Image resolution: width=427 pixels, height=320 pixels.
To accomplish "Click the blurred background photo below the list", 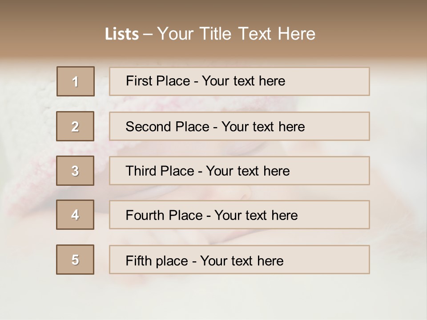I will coord(213,296).
